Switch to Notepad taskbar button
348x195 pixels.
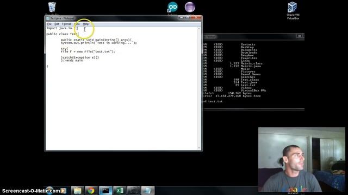(148, 190)
